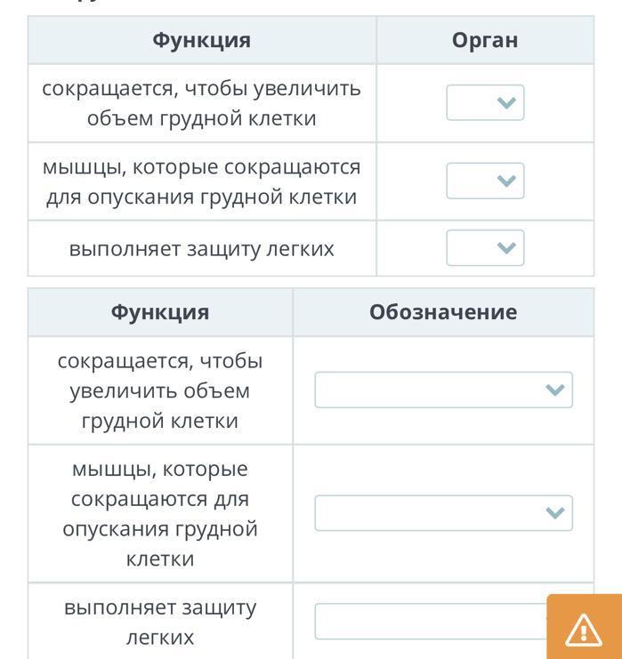Viewport: 622px width, 659px height.
Task: Click the Обозначение column header
Action: click(443, 312)
